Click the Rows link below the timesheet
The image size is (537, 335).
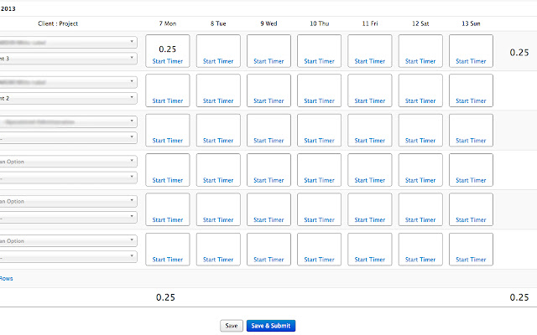click(x=6, y=278)
